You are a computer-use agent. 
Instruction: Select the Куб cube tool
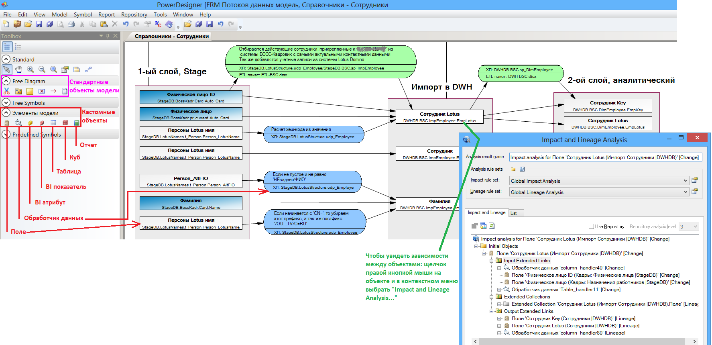tap(65, 123)
